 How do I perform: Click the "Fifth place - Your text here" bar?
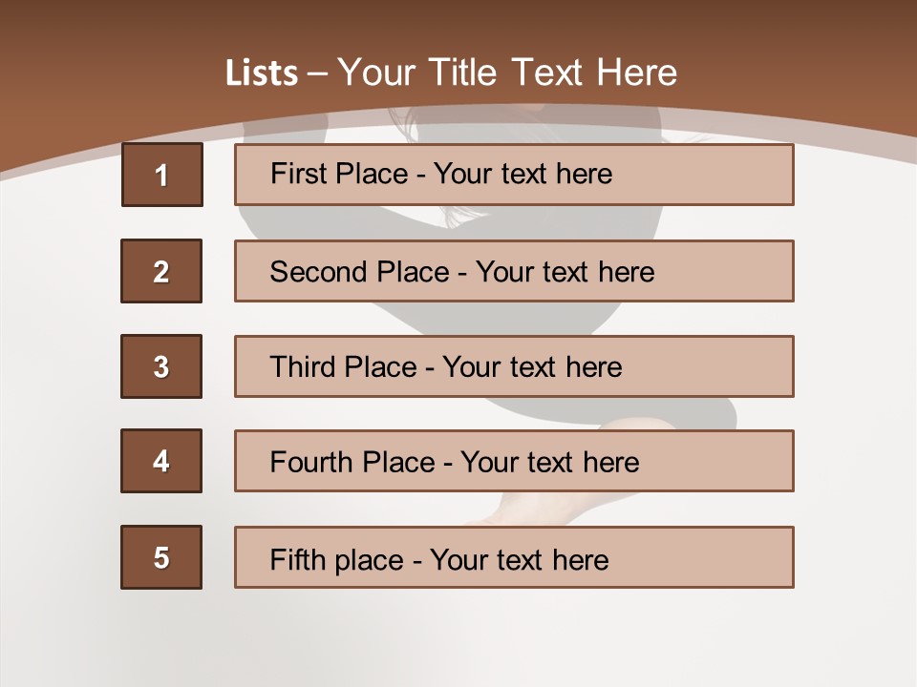514,557
